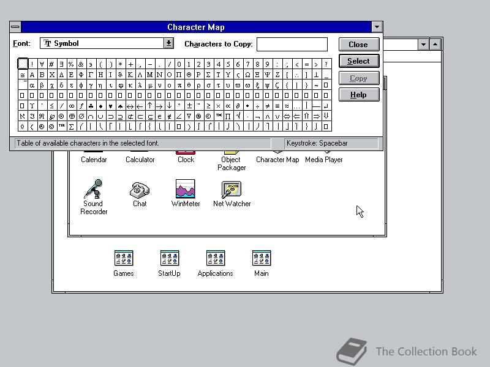The width and height of the screenshot is (490, 367).
Task: Click the Close button in Character Map
Action: [359, 44]
